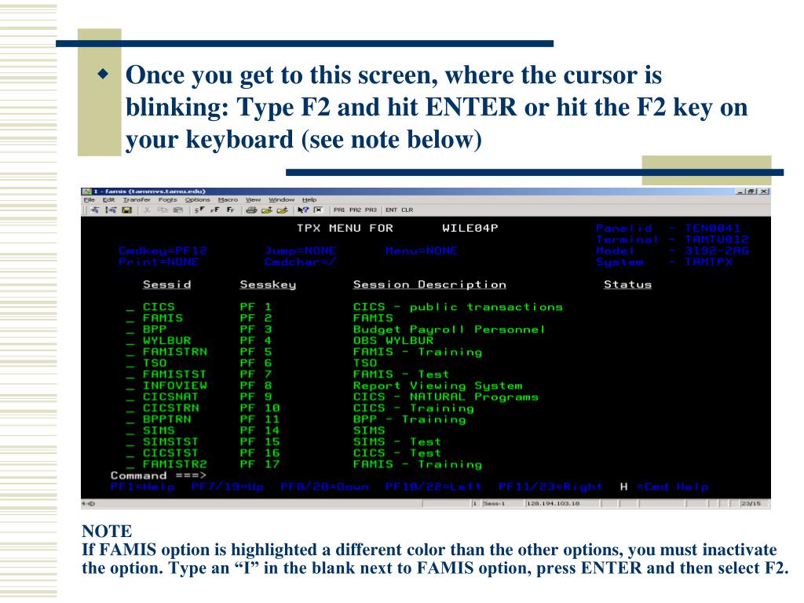Click the 'Status' column header
Image resolution: width=804 pixels, height=603 pixels.
(627, 284)
